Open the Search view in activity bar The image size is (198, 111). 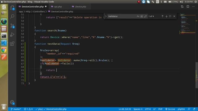[x=12, y=16]
